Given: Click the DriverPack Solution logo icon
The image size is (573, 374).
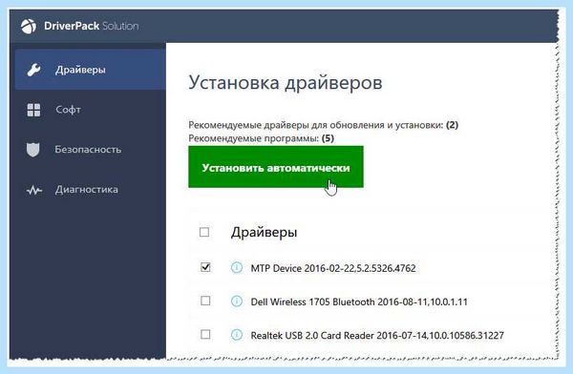Looking at the screenshot, I should point(29,27).
